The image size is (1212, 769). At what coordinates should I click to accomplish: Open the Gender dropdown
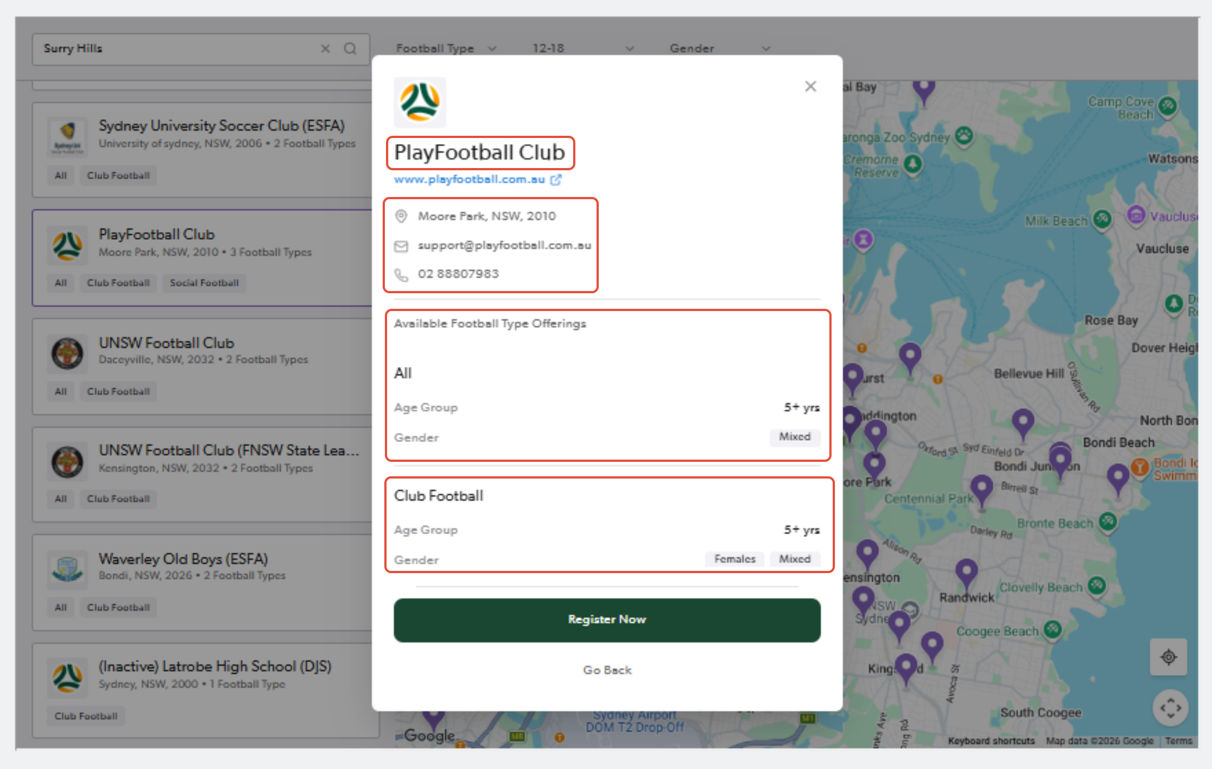[720, 48]
